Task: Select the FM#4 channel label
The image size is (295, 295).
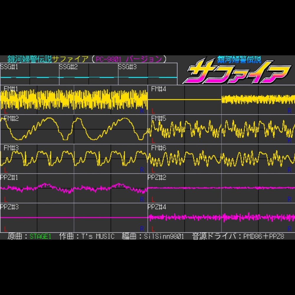Action: point(159,89)
